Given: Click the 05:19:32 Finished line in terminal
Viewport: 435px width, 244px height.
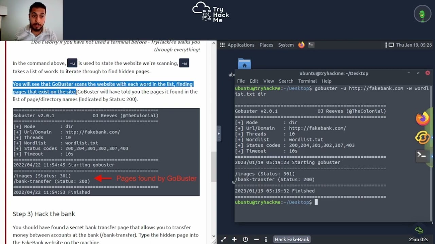Looking at the screenshot, I should (275, 191).
